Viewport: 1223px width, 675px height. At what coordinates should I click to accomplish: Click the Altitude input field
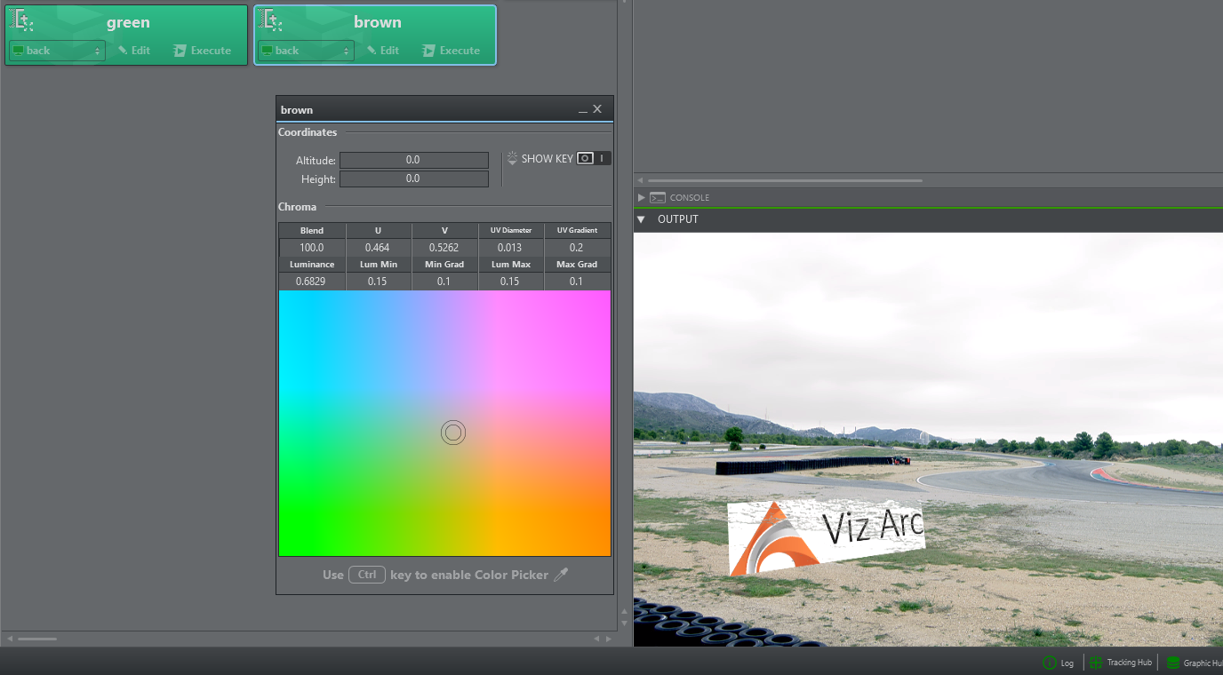[413, 160]
